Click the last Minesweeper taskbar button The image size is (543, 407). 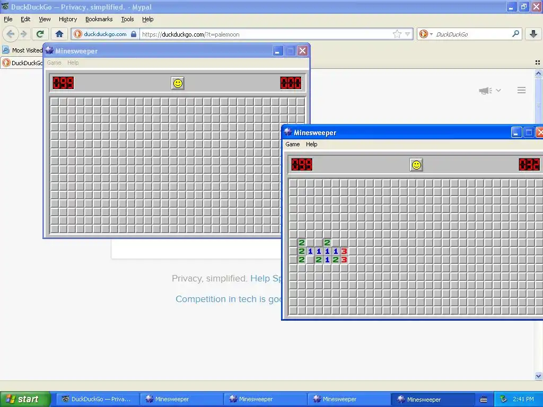pos(433,399)
